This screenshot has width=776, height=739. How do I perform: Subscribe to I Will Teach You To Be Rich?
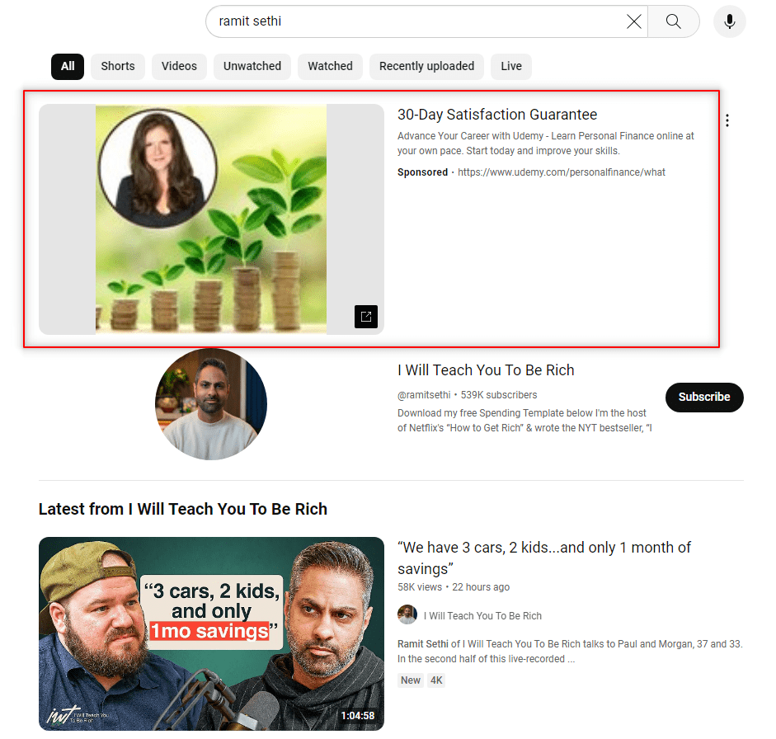point(704,397)
